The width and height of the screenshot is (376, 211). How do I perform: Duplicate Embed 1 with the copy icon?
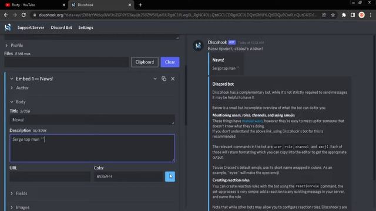click(164, 79)
